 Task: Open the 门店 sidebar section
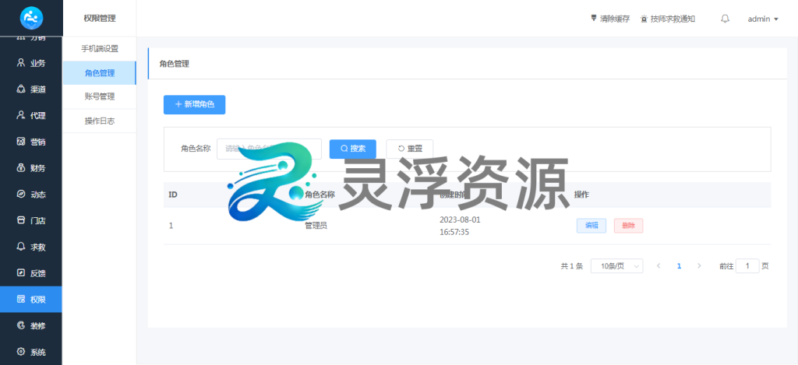31,220
